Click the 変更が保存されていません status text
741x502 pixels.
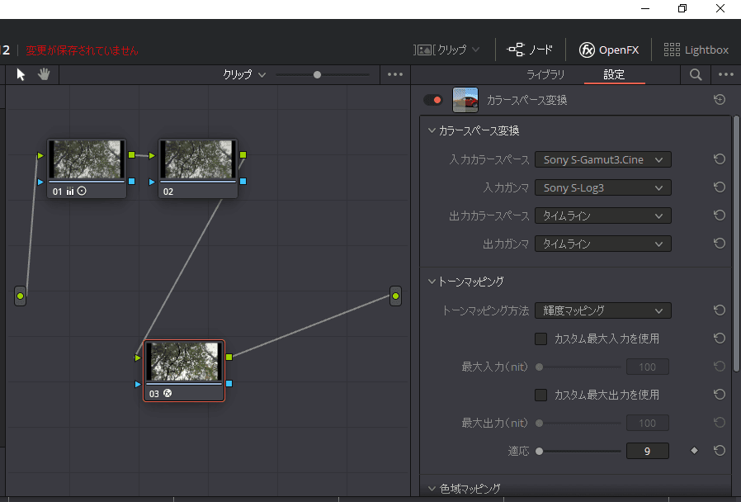tap(82, 50)
